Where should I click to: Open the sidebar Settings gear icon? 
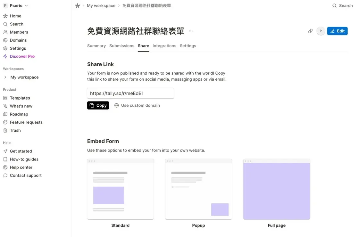[5, 48]
